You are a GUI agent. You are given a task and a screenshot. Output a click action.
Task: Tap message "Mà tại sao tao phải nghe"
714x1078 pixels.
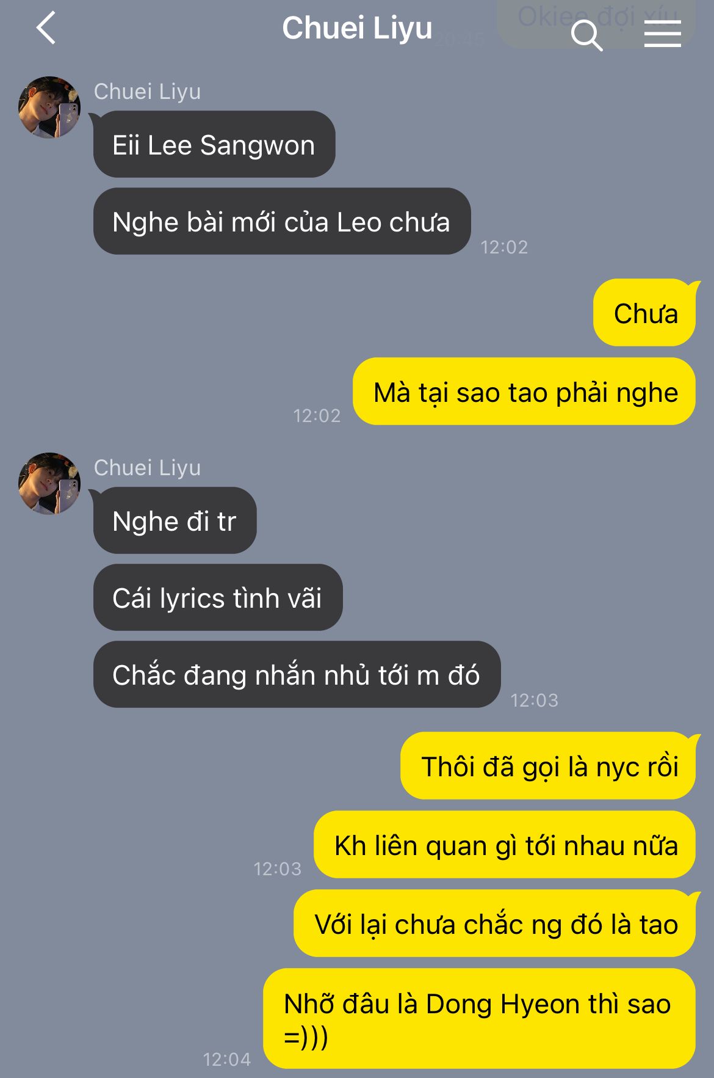[x=524, y=392]
